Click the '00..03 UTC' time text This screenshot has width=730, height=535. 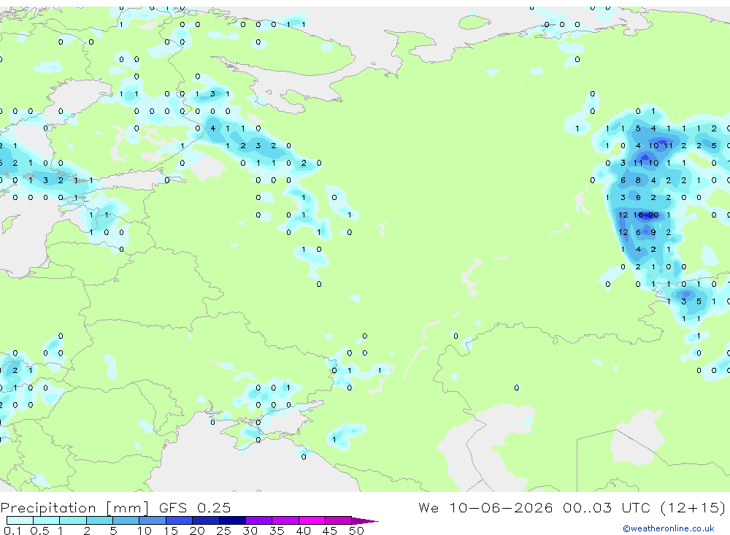click(x=606, y=508)
